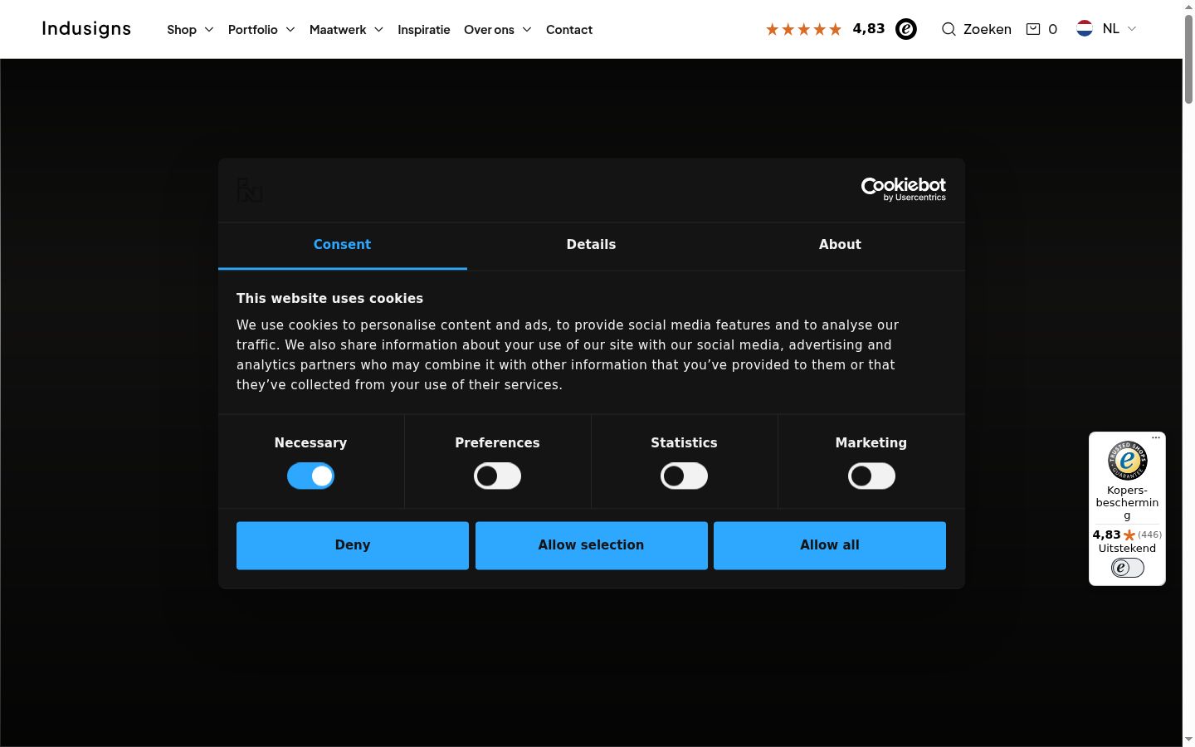Click the 4,83 rating score in header
The height and width of the screenshot is (747, 1195).
click(869, 29)
